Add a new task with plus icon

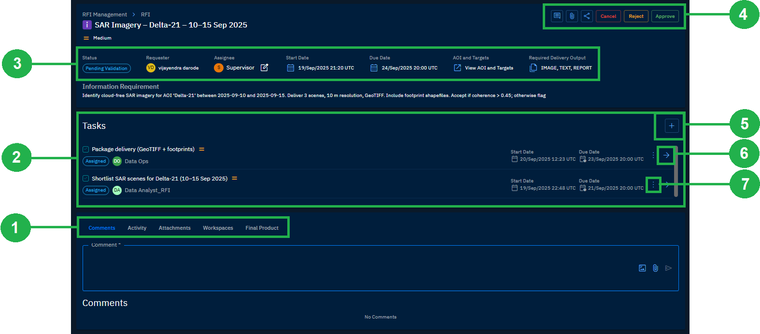coord(671,125)
